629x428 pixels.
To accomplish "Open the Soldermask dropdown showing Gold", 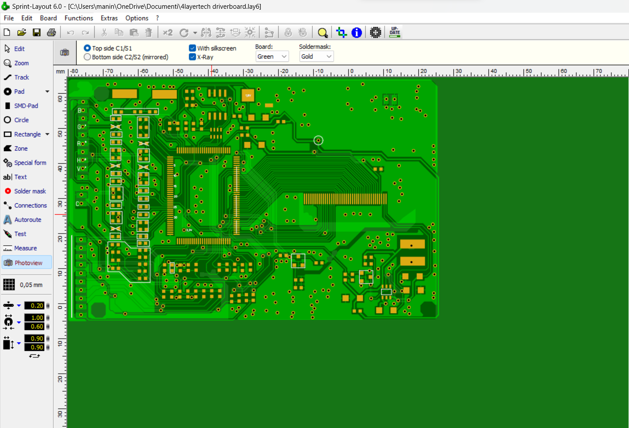I will tap(316, 57).
